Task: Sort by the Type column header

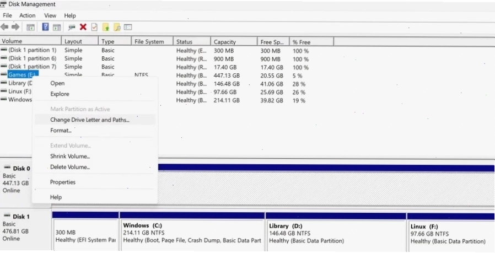Action: coord(115,41)
